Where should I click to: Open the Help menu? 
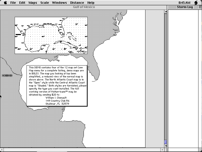(91, 3)
